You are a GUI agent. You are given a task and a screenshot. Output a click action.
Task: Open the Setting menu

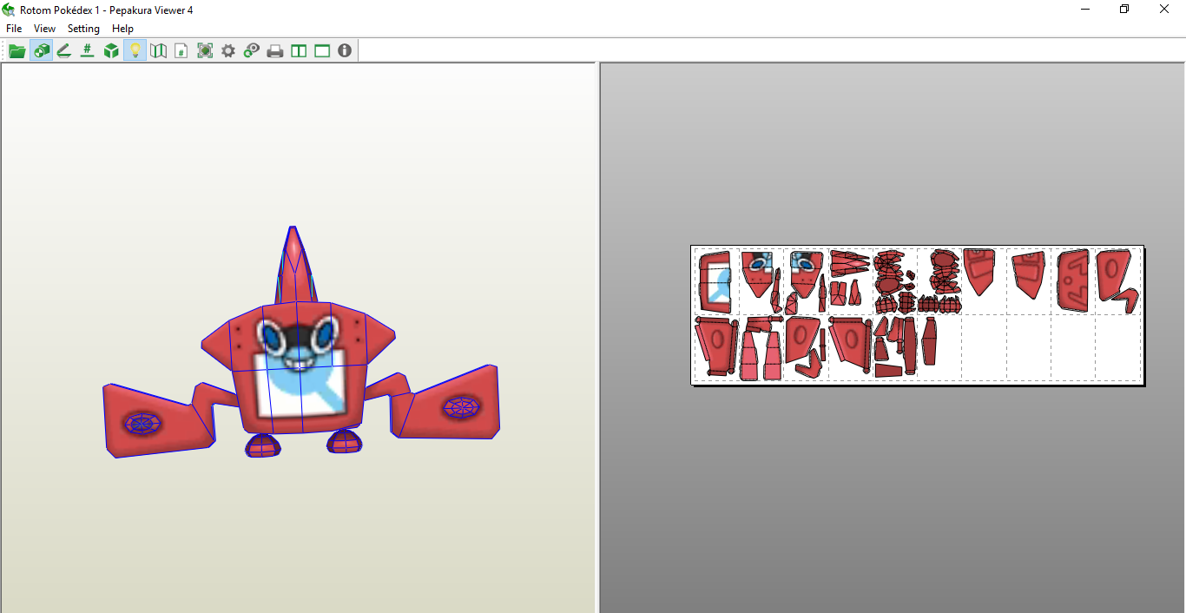point(83,28)
